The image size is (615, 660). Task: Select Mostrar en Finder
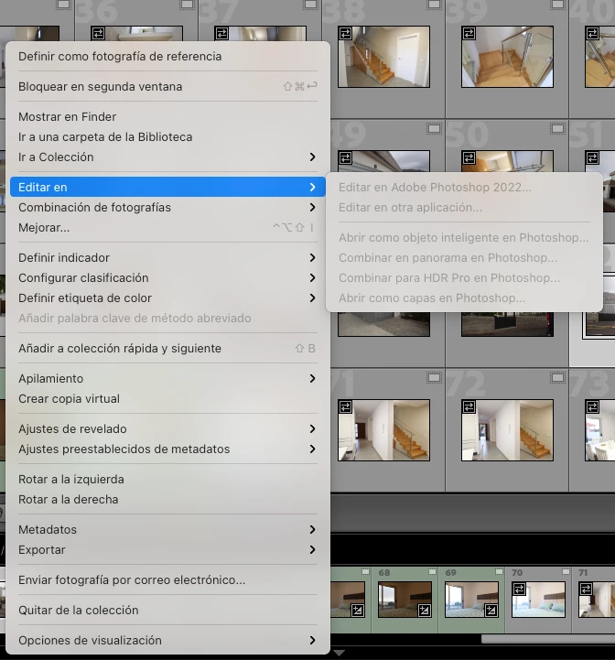point(167,116)
